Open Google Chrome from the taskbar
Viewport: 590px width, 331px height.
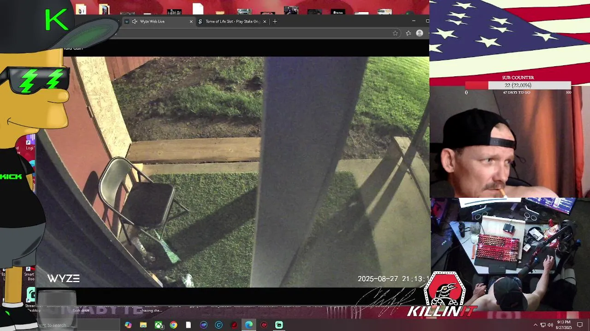[x=173, y=325]
